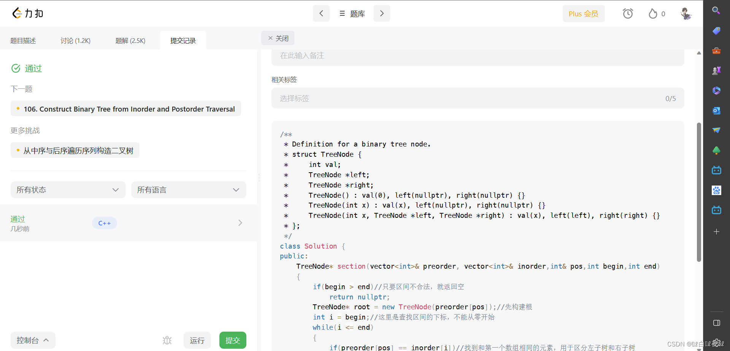Open problem 106 Construct Binary Tree link
Viewport: 730px width, 351px height.
[x=129, y=109]
